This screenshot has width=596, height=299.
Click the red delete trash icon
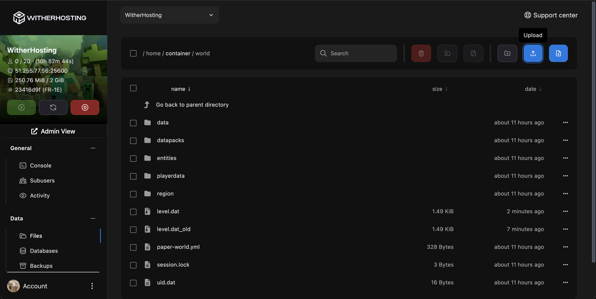421,53
